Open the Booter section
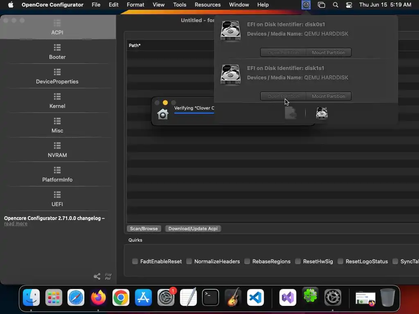The height and width of the screenshot is (314, 419). tap(57, 52)
